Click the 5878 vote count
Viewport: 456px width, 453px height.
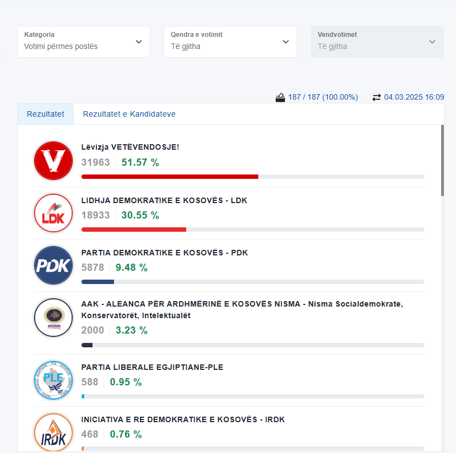click(93, 268)
